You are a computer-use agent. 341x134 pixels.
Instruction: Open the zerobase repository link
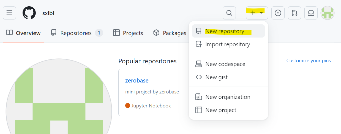tap(137, 81)
